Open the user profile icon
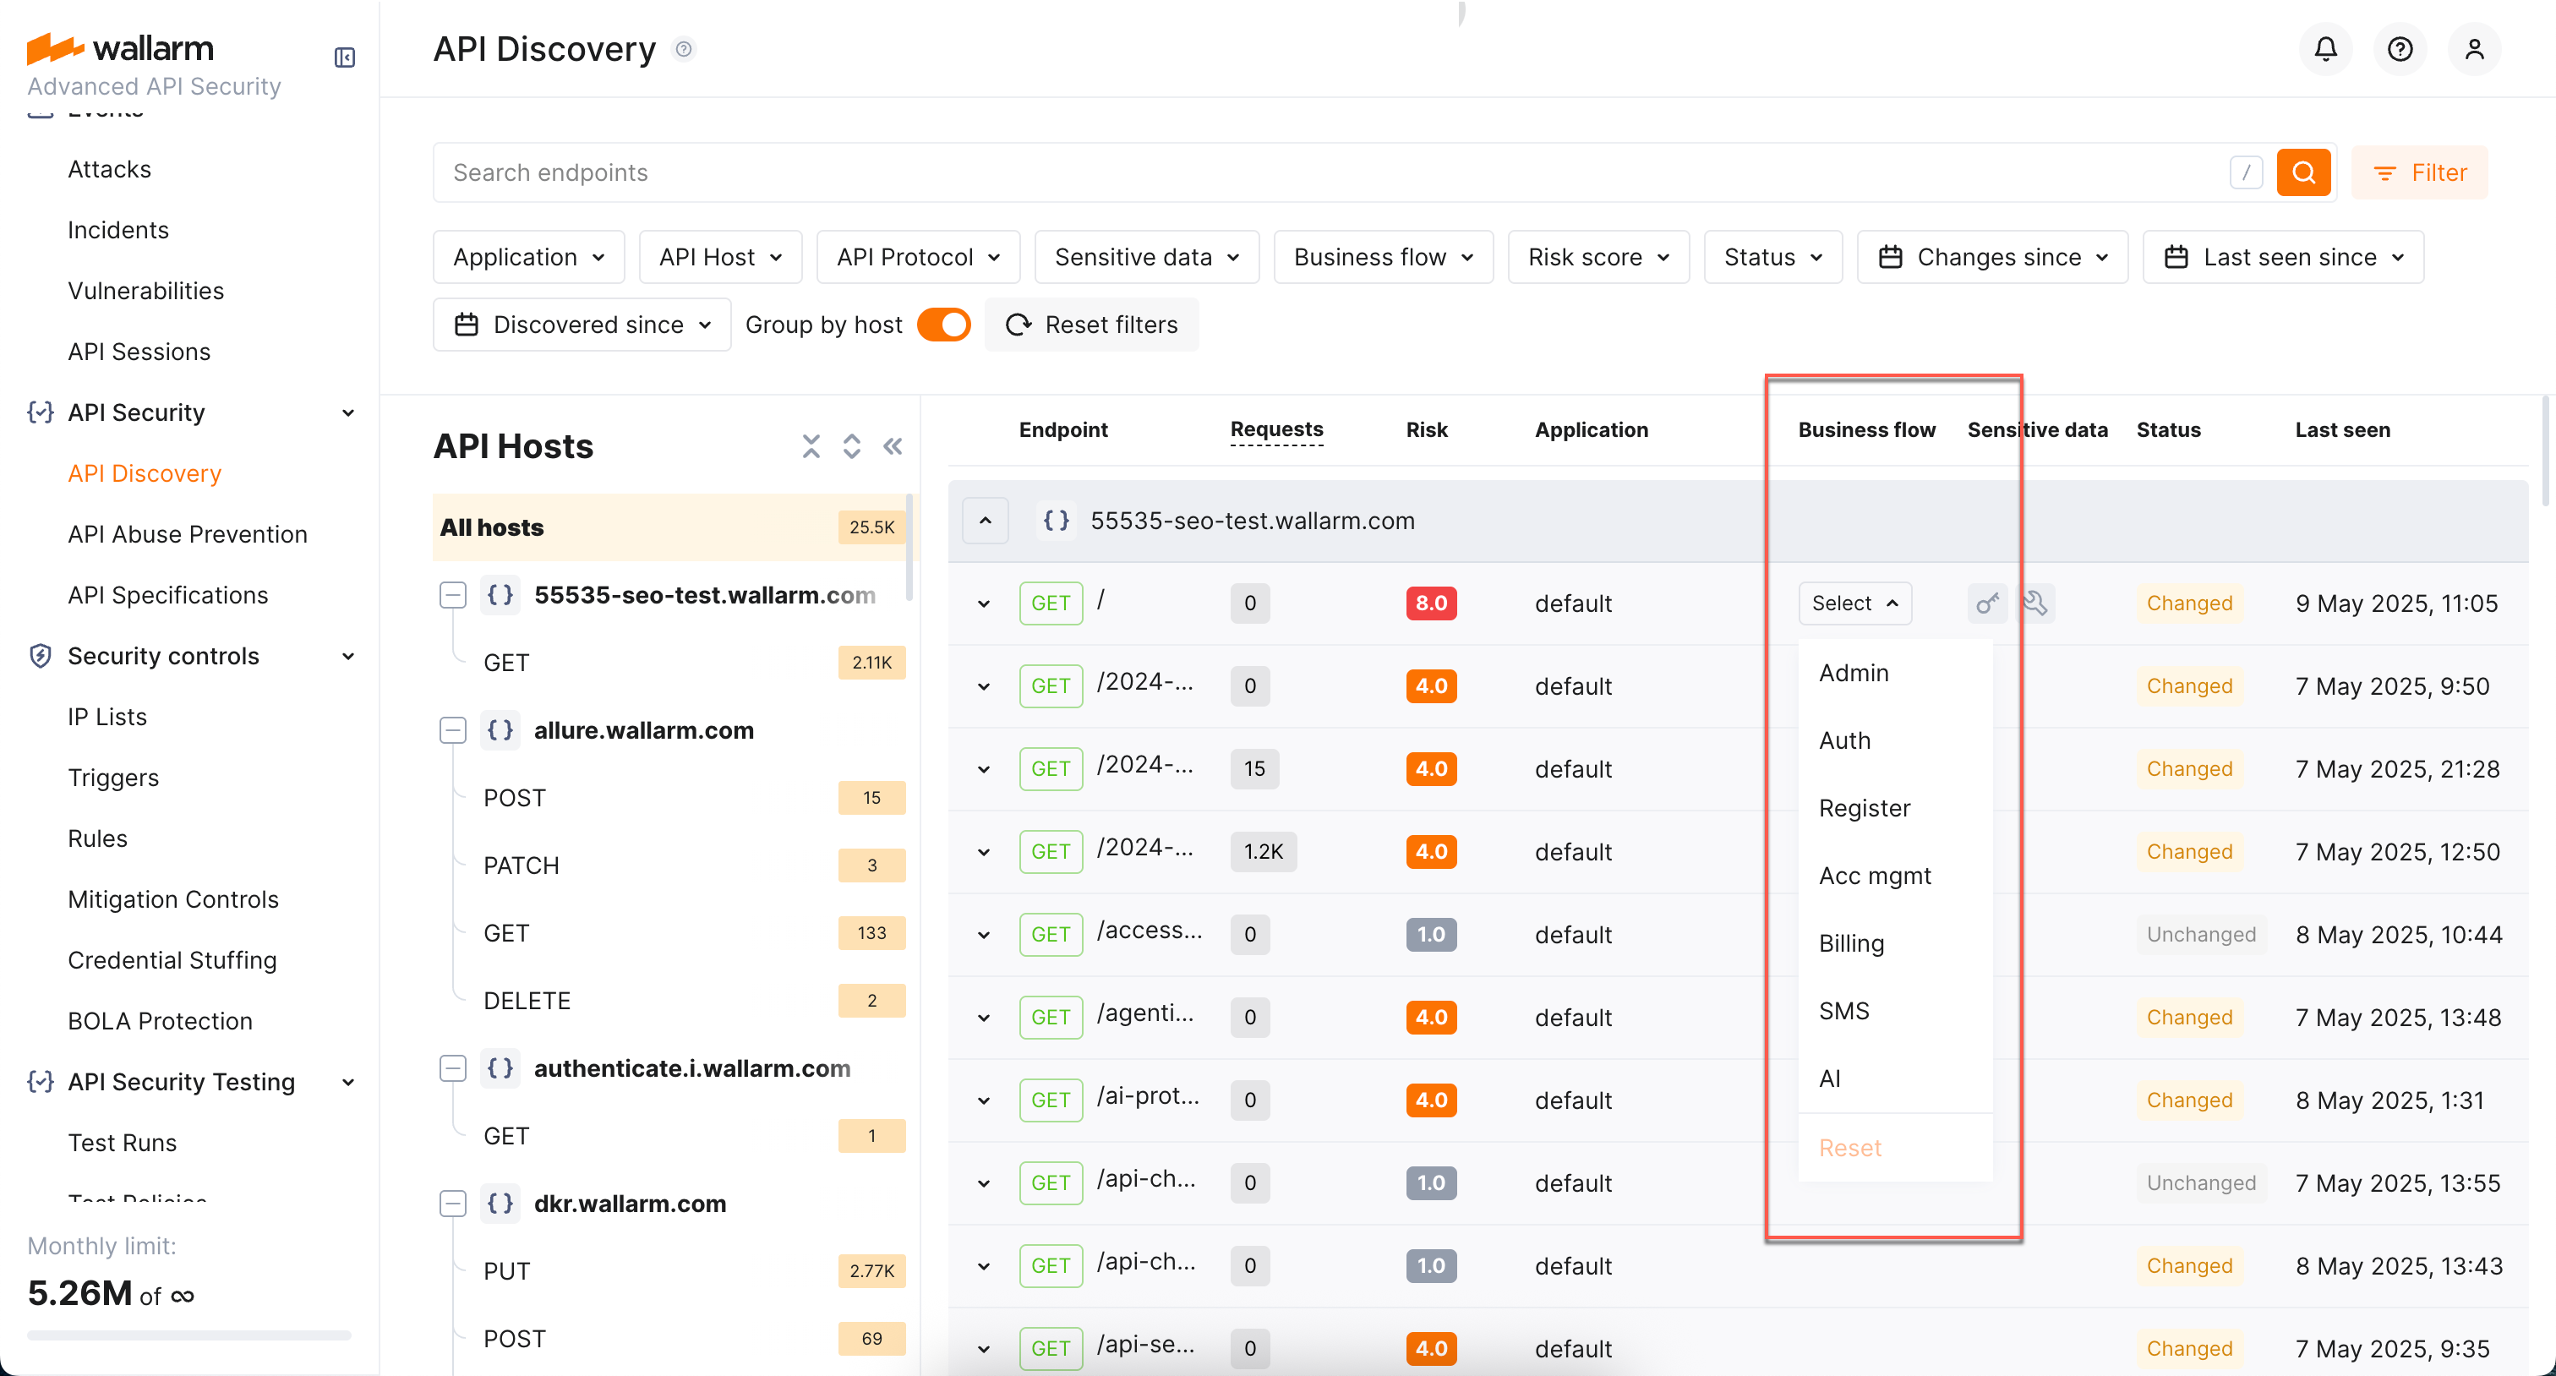 pyautogui.click(x=2475, y=49)
